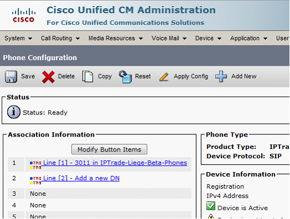Expand the Voice Mail dropdown arrow
The width and height of the screenshot is (290, 219).
point(185,39)
